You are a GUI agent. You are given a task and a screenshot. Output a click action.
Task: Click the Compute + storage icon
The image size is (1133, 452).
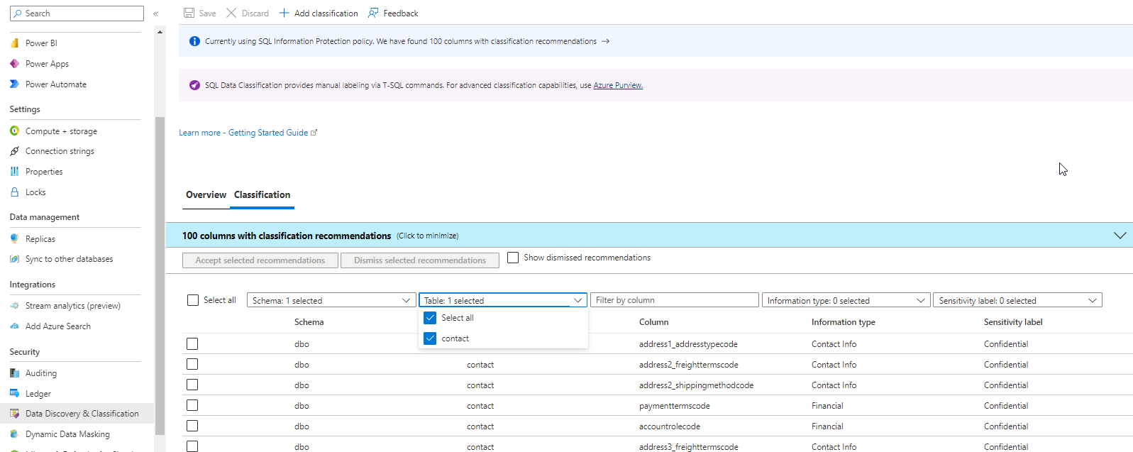coord(14,131)
